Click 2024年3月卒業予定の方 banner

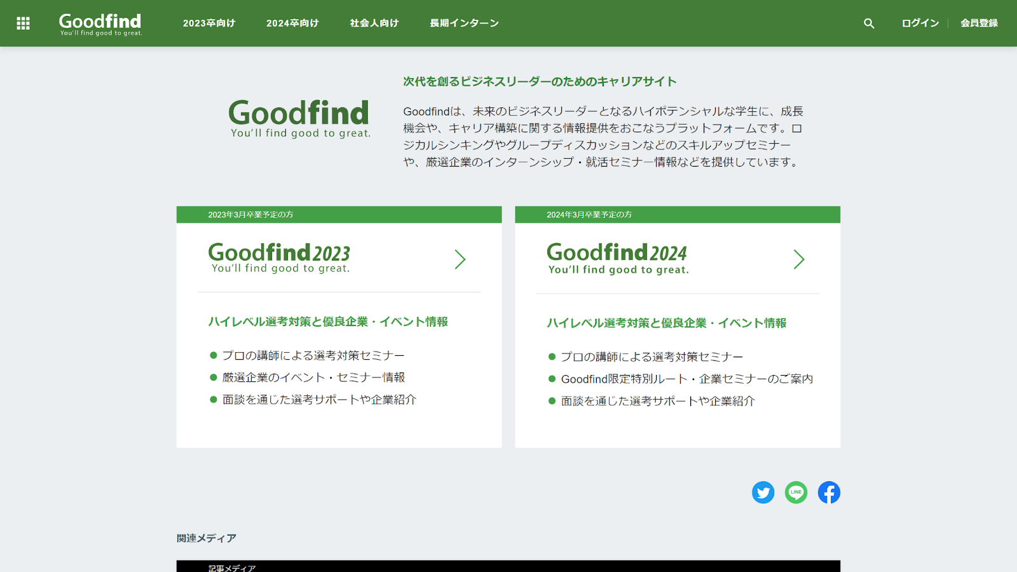678,215
